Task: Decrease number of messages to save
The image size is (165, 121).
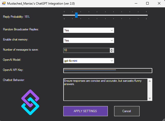Action: [112, 52]
